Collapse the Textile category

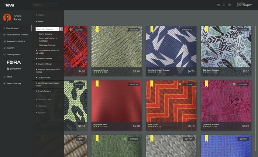(37, 21)
